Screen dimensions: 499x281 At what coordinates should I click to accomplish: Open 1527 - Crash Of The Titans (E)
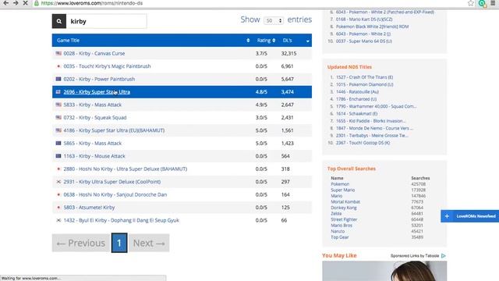(x=364, y=77)
